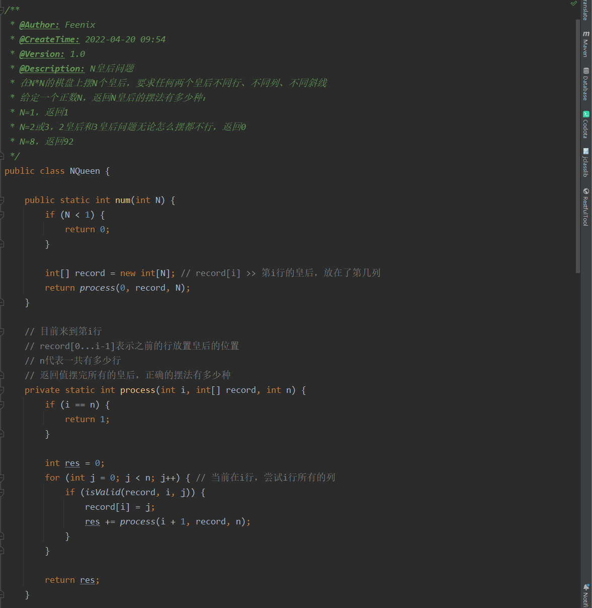Click the 'return 0;' statement
Image resolution: width=592 pixels, height=608 pixels.
[87, 229]
